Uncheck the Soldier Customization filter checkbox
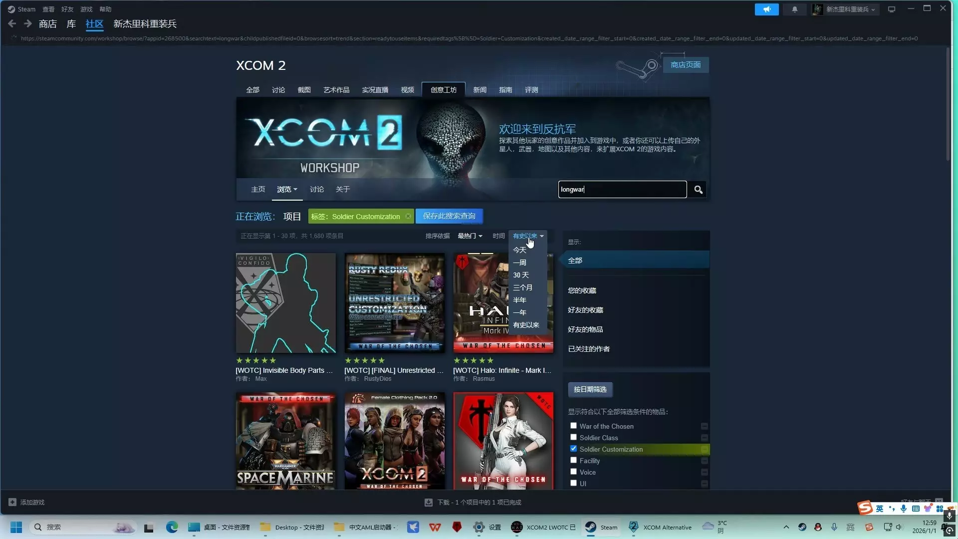This screenshot has height=539, width=958. coord(573,449)
